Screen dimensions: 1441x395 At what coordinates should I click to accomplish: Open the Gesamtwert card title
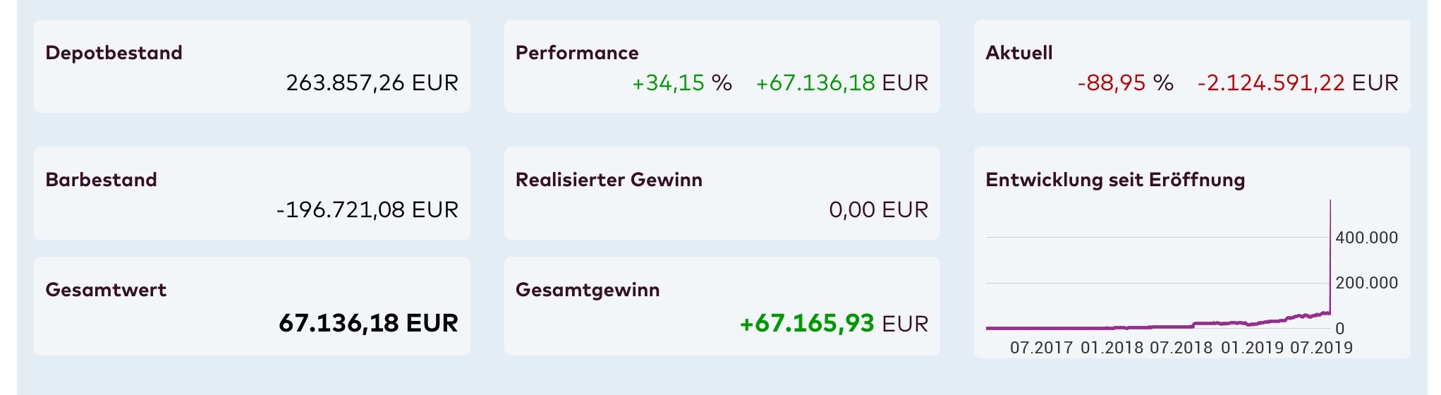[106, 290]
